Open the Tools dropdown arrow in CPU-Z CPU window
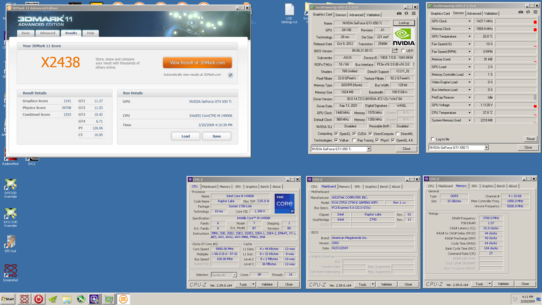 [x=253, y=284]
